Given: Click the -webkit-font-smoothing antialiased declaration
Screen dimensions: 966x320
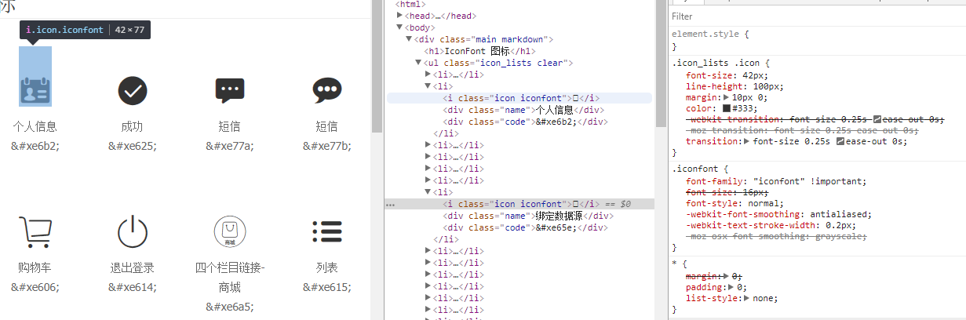Looking at the screenshot, I should tap(778, 214).
